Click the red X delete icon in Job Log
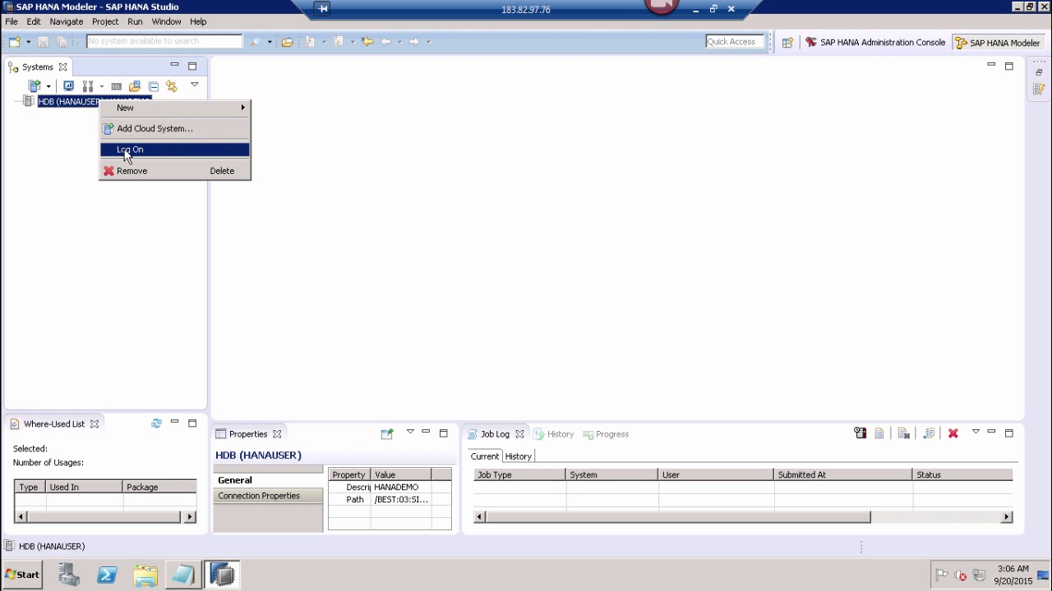Screen dimensions: 1052x591 click(953, 433)
